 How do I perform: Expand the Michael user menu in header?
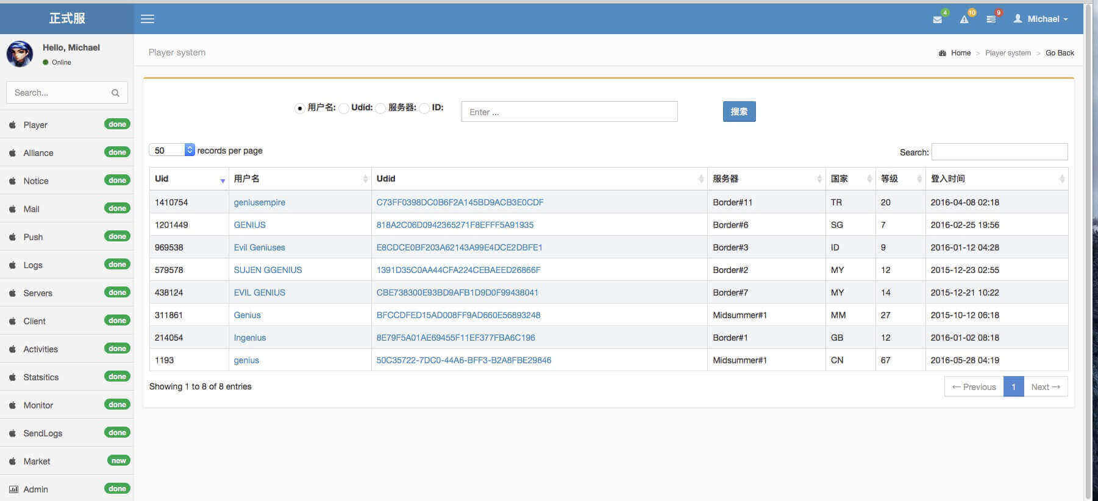coord(1041,19)
